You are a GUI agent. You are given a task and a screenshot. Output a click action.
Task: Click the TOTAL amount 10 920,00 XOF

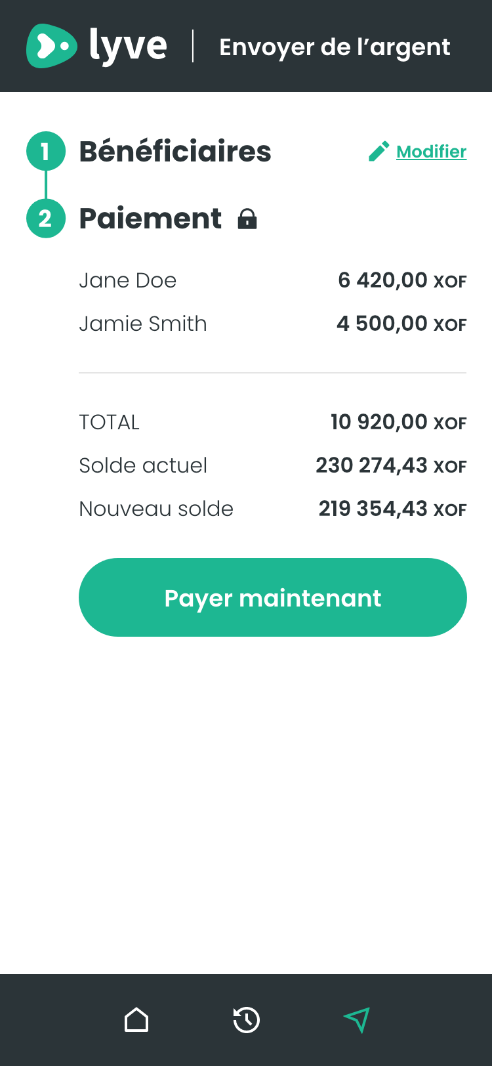point(398,422)
